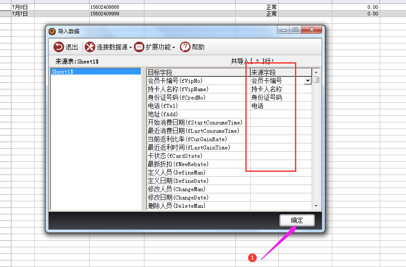Click empty source cell for 地址(fAdd)
The width and height of the screenshot is (406, 267).
coord(281,114)
